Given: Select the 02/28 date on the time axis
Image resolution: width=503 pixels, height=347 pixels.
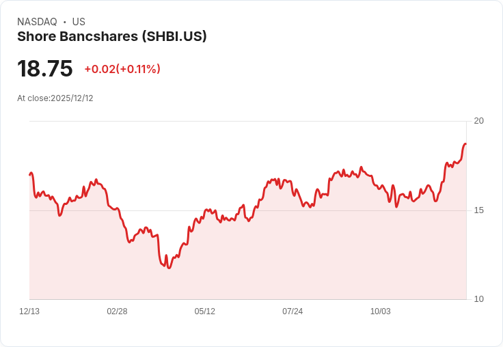Looking at the screenshot, I should (x=117, y=311).
